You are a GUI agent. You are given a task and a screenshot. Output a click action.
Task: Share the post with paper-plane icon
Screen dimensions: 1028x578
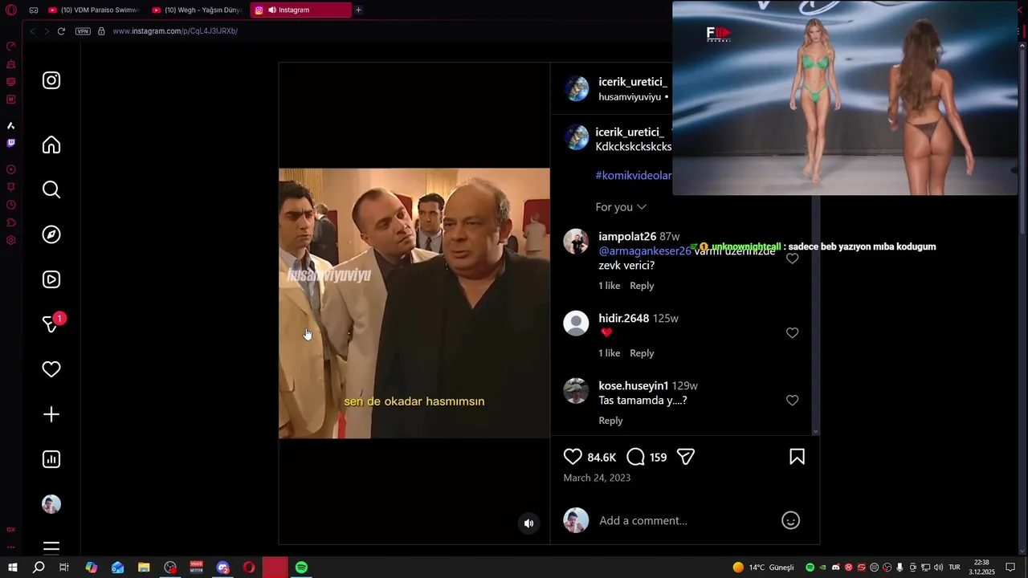685,457
